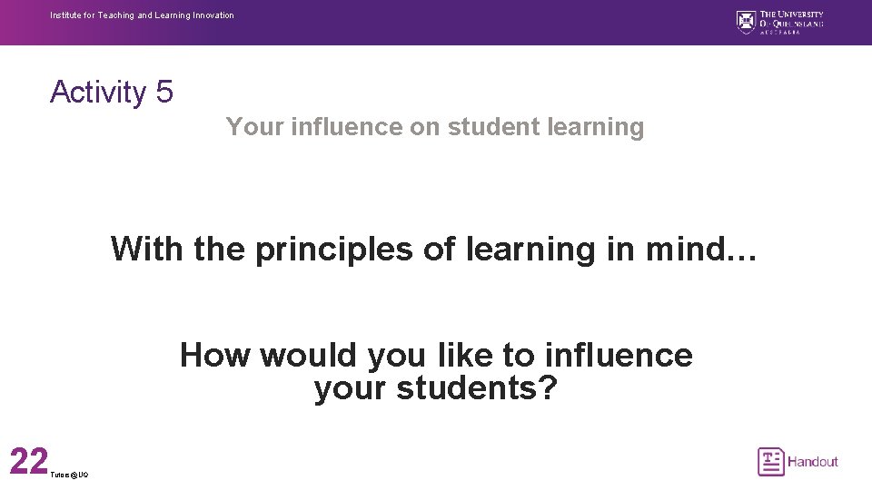The width and height of the screenshot is (872, 490).
Task: Click the ellipsis after "mind"
Action: pos(742,257)
